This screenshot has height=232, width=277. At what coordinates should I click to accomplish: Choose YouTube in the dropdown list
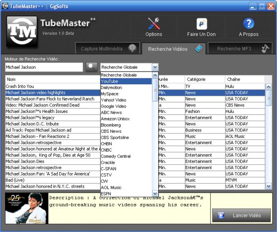[126, 81]
